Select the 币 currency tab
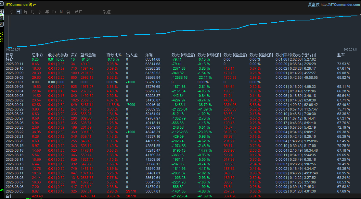This screenshot has width=361, height=199. (x=54, y=12)
